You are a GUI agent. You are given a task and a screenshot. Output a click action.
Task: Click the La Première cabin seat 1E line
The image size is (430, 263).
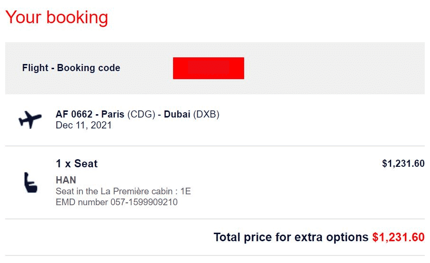123,191
